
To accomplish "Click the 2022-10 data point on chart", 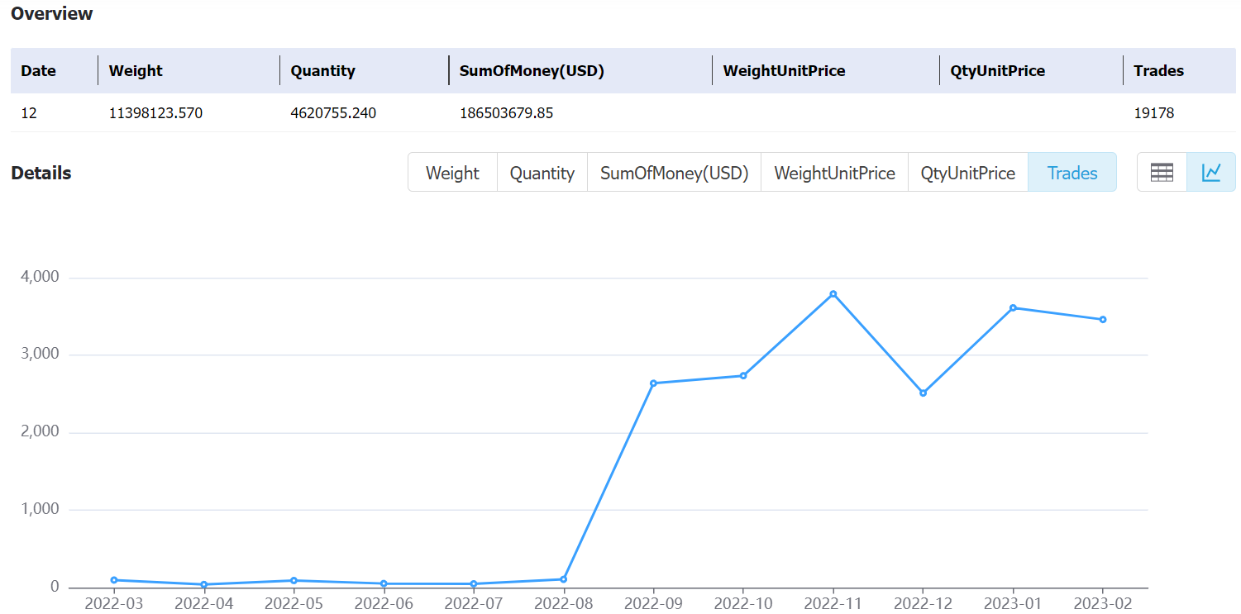I will click(743, 376).
